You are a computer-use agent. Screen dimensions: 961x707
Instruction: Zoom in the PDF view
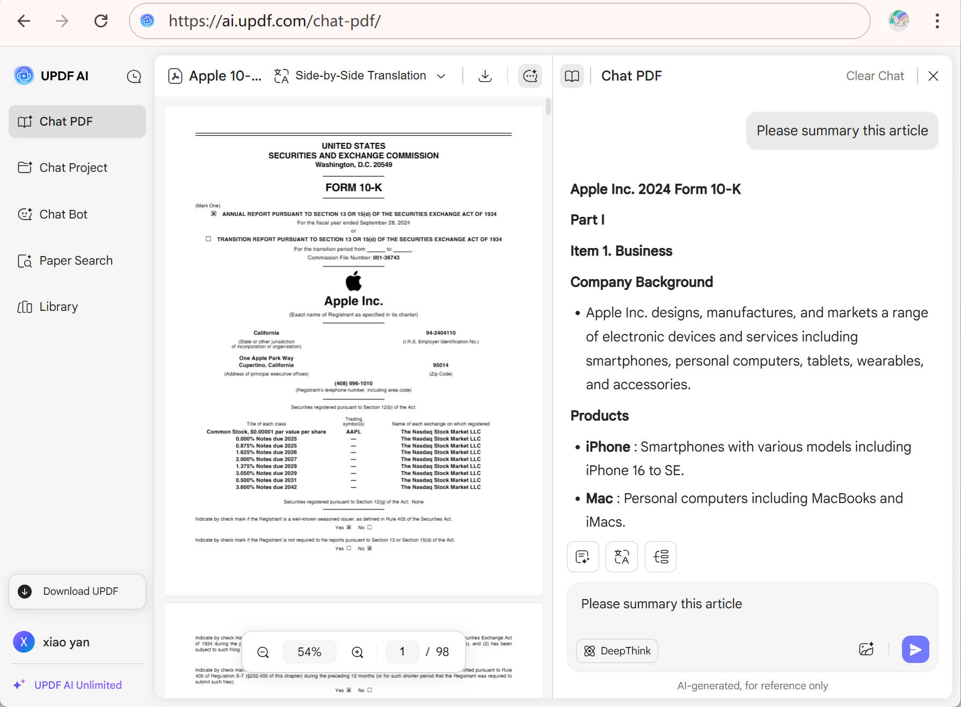click(x=357, y=652)
